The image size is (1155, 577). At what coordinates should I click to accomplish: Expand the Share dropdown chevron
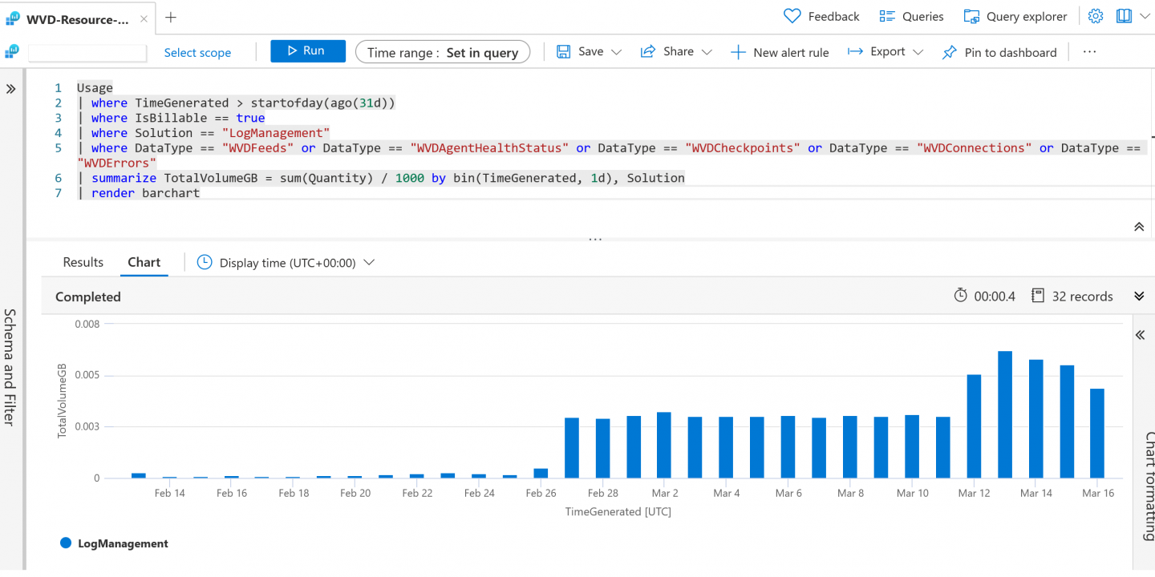pos(707,52)
